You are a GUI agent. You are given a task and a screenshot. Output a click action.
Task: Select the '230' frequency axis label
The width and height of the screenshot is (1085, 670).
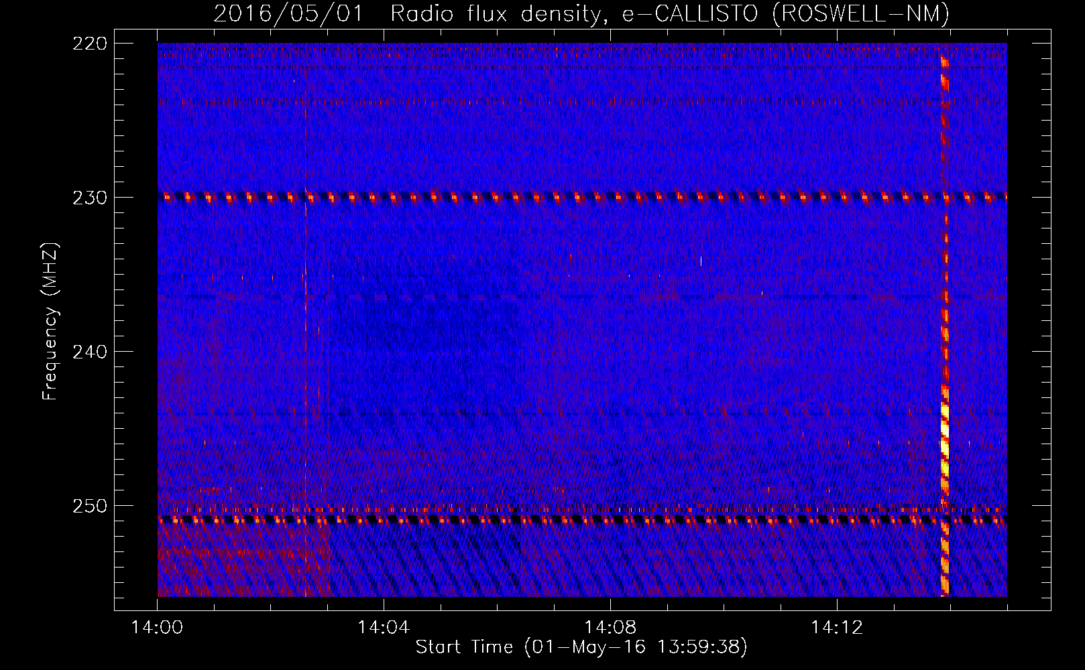[x=90, y=198]
